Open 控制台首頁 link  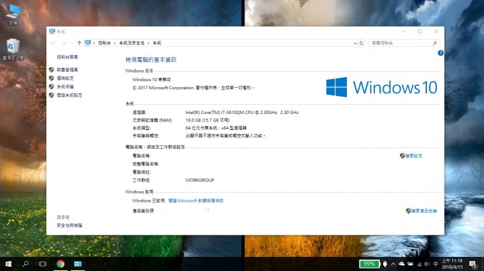[67, 57]
